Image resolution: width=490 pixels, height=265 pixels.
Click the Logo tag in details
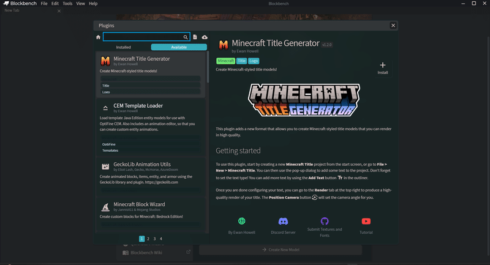click(254, 61)
